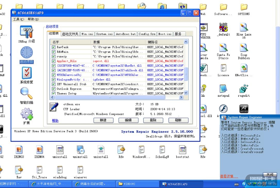Switch to the System.ini tab
The image size is (280, 188).
tap(104, 34)
